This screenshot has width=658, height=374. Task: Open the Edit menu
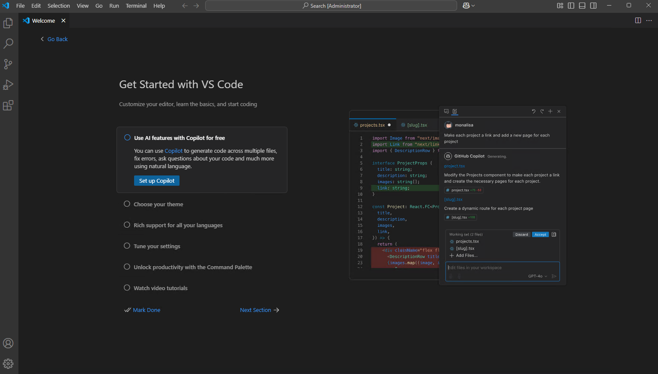click(x=36, y=6)
